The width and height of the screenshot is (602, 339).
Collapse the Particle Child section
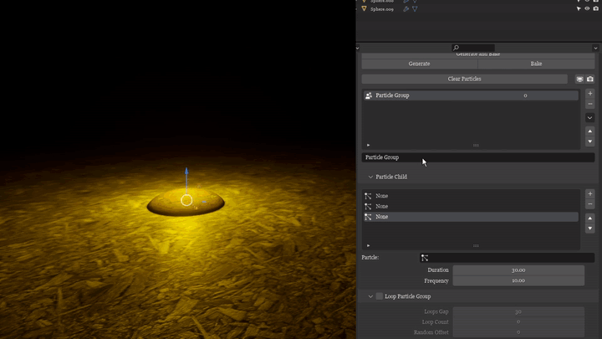pyautogui.click(x=370, y=177)
